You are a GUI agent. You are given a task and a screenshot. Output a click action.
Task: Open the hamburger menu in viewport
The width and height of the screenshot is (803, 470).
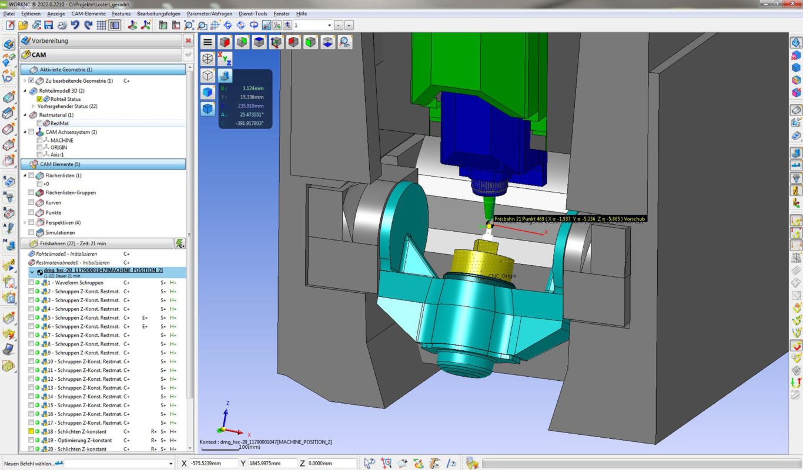click(x=208, y=42)
